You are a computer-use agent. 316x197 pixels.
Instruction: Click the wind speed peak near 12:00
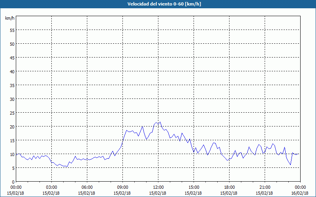[x=160, y=122]
